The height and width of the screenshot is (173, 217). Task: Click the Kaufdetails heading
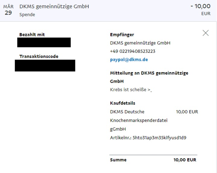122,103
